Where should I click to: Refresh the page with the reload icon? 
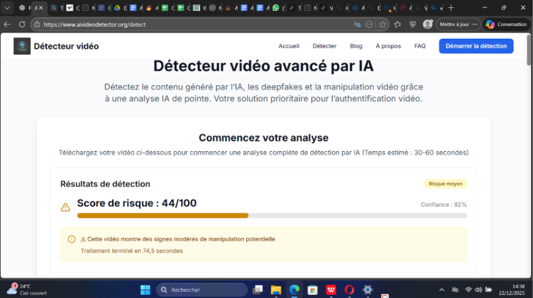[22, 25]
